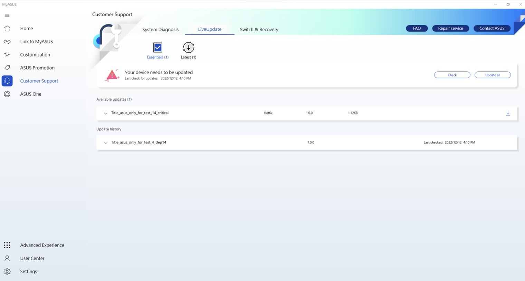The width and height of the screenshot is (525, 281).
Task: Click version 1.0.0 in the Hotfix row
Action: (x=309, y=113)
